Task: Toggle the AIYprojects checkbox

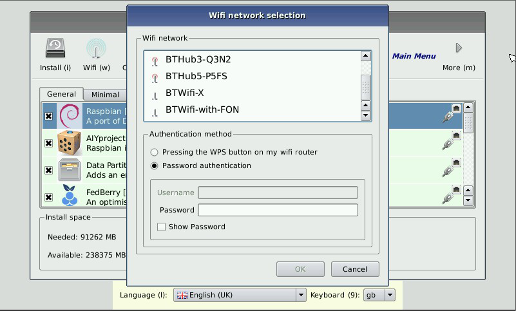Action: click(x=49, y=143)
